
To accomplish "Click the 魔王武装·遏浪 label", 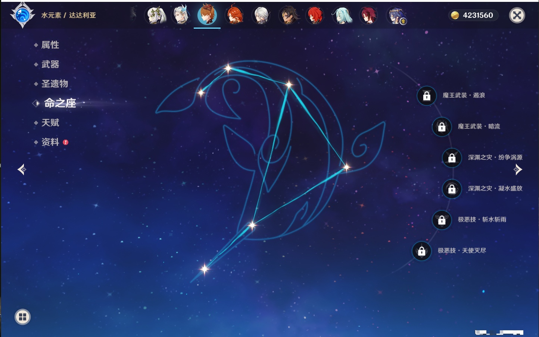I will (464, 95).
